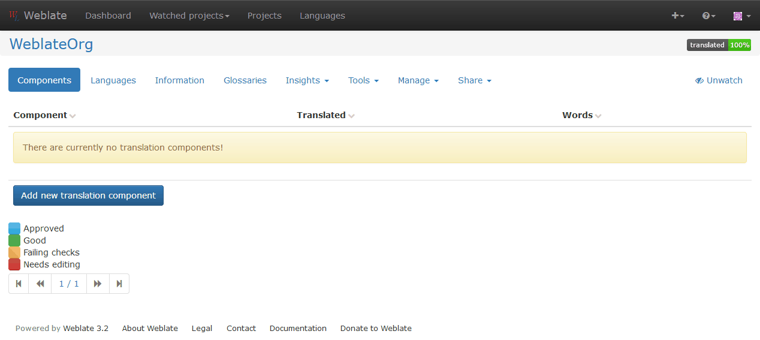Switch to the Glossaries tab
The height and width of the screenshot is (340, 760).
[x=245, y=80]
